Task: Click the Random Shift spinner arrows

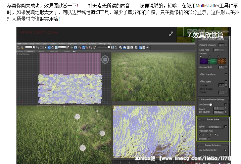Action: (x=226, y=67)
